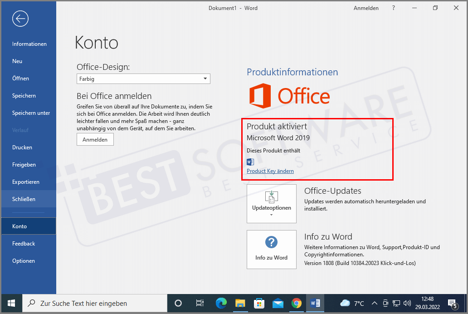This screenshot has height=314, width=468.
Task: Click the Word icon under Dieses Produkt enthält
Action: click(250, 162)
